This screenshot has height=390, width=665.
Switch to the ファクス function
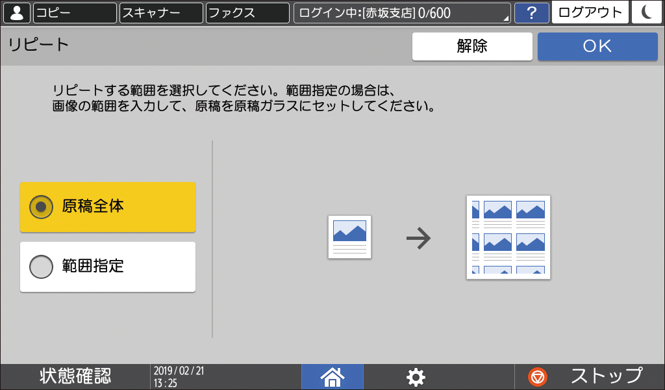pos(247,12)
